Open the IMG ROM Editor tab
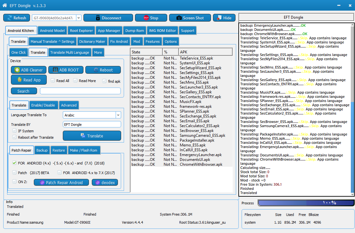Screen dimensions: 355x233 coord(162,31)
